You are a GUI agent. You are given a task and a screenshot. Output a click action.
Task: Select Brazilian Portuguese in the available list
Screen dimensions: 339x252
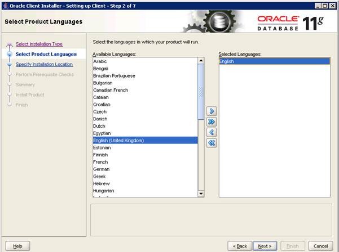(x=114, y=75)
